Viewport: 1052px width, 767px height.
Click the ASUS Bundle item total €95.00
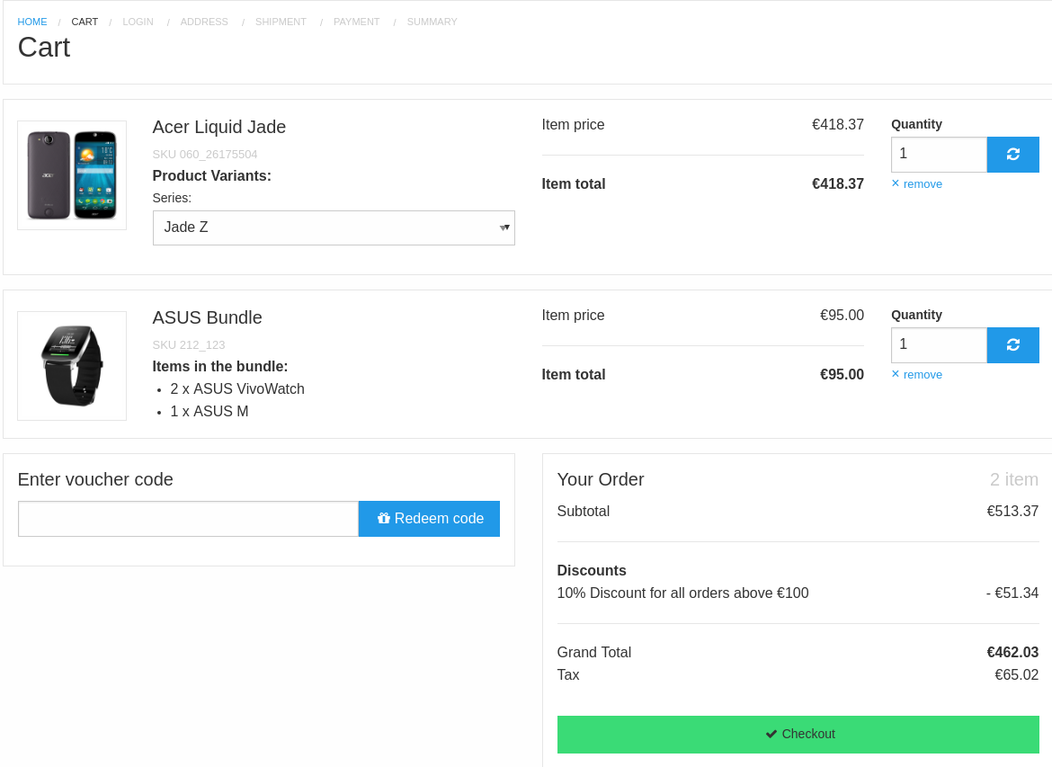tap(842, 374)
